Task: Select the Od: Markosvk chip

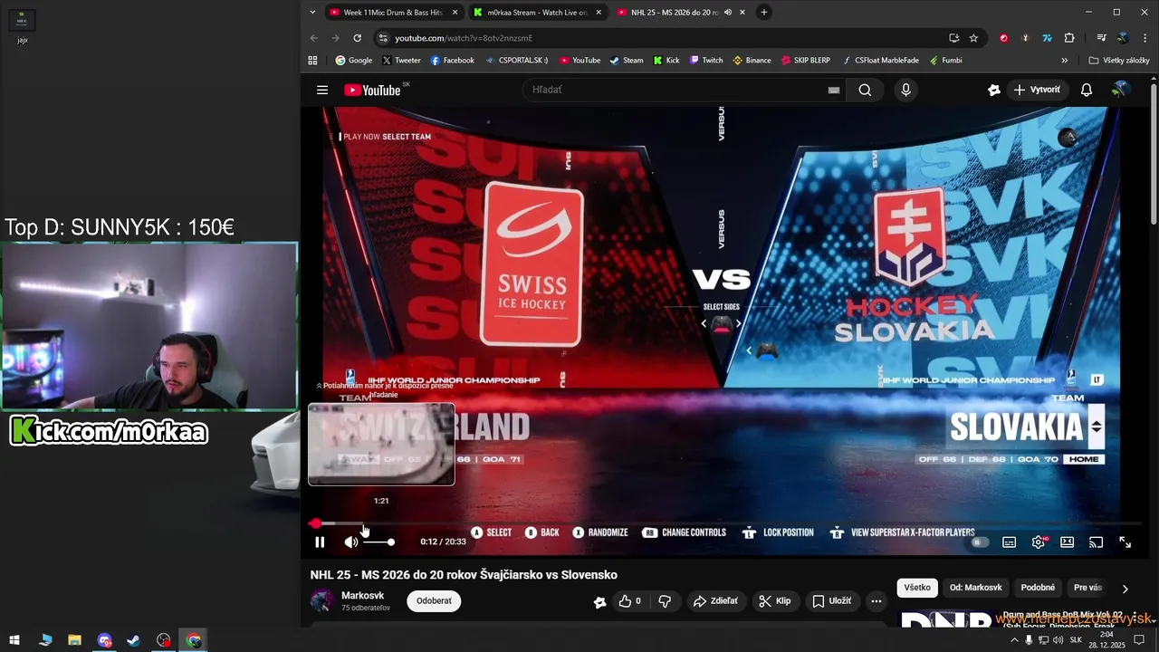Action: (x=975, y=588)
